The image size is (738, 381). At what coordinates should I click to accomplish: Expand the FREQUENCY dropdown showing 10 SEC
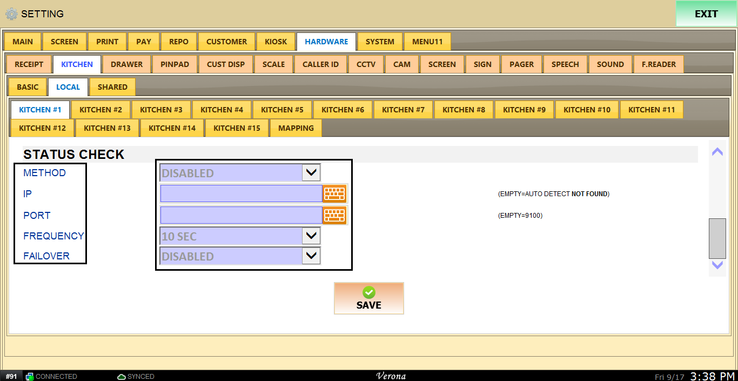click(x=311, y=236)
